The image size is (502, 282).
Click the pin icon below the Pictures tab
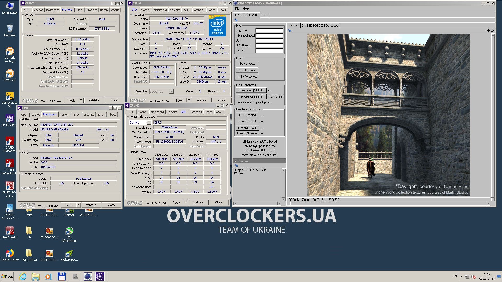(289, 31)
